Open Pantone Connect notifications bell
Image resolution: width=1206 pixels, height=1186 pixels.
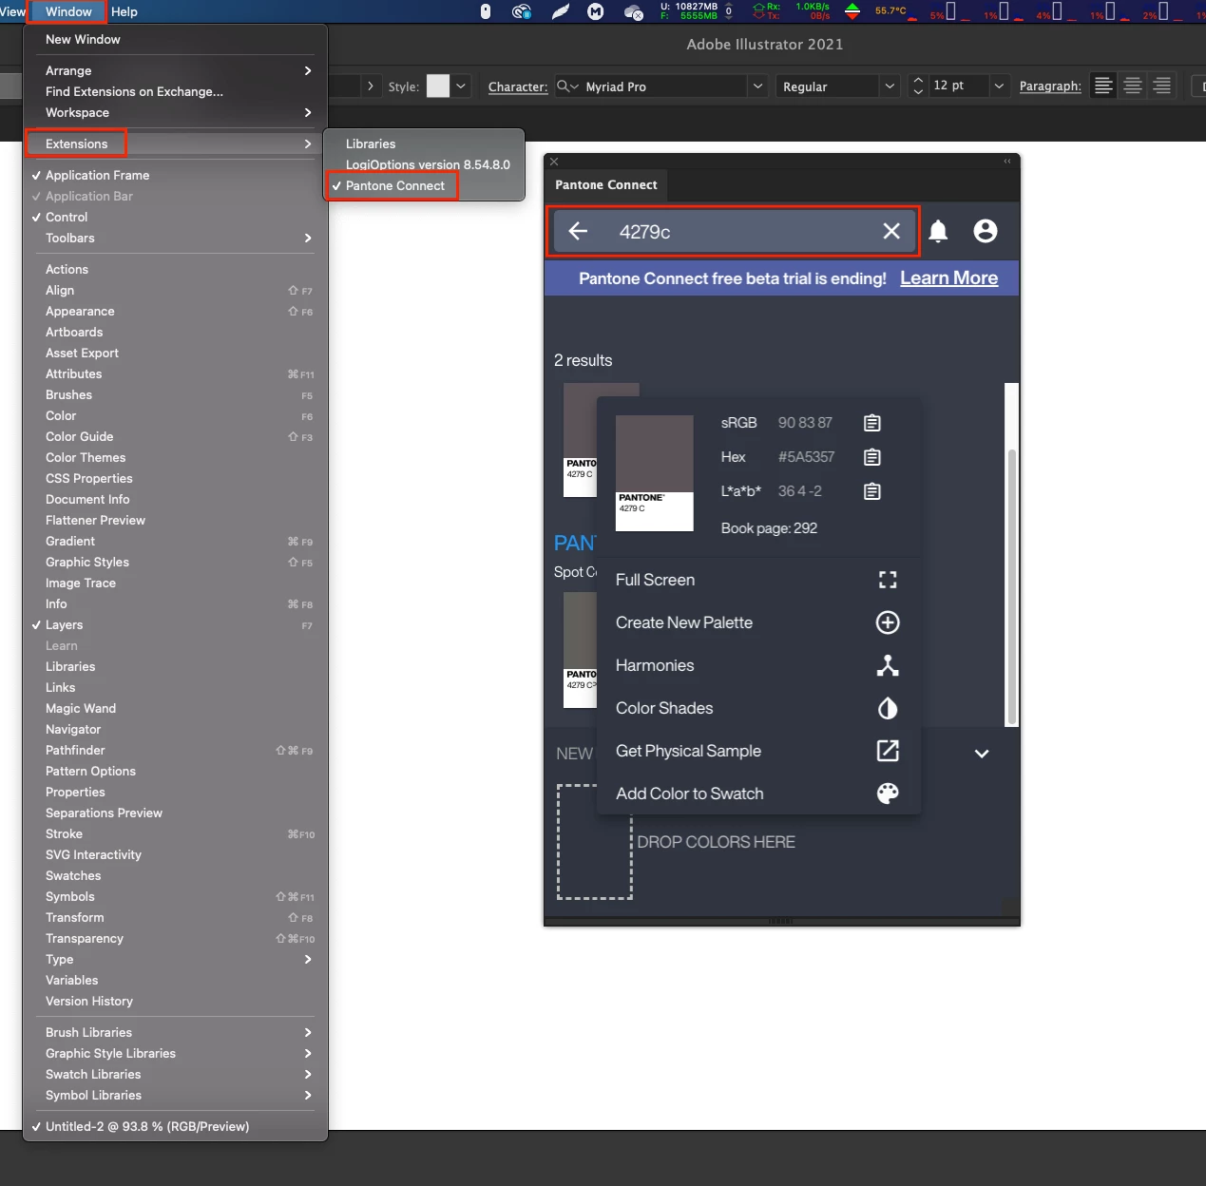tap(938, 231)
